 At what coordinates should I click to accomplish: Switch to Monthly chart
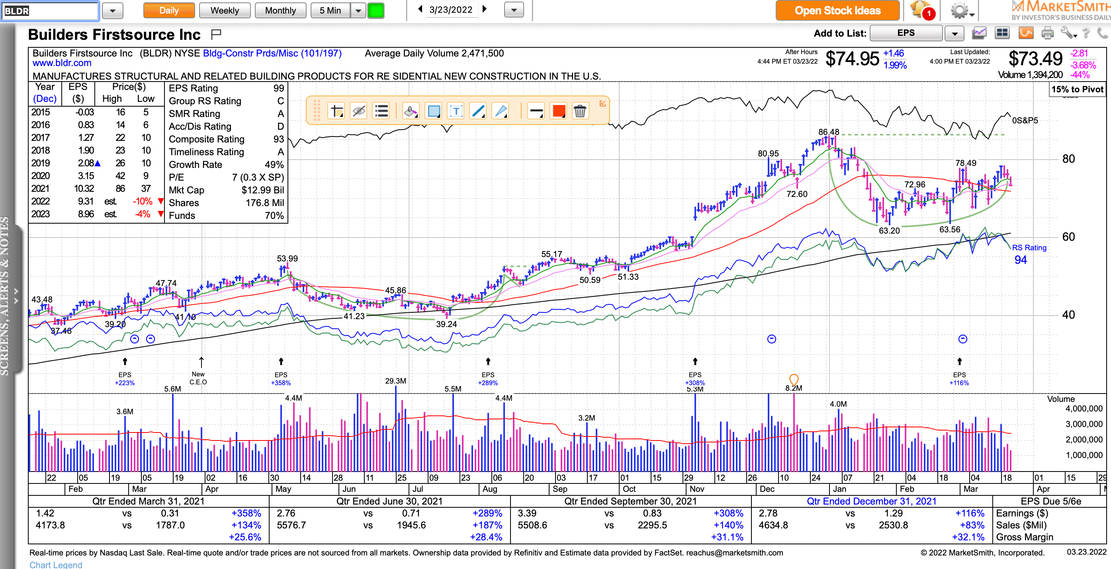(x=280, y=10)
